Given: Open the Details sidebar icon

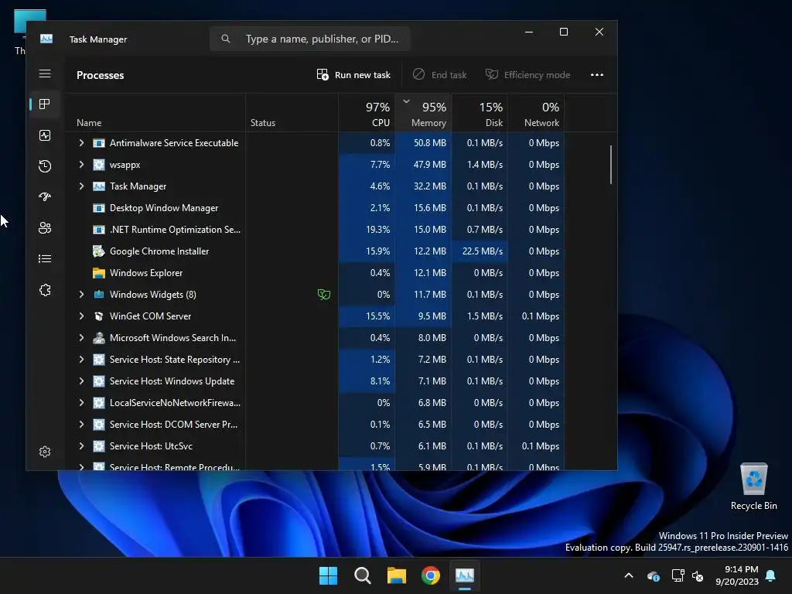Looking at the screenshot, I should click(x=45, y=259).
